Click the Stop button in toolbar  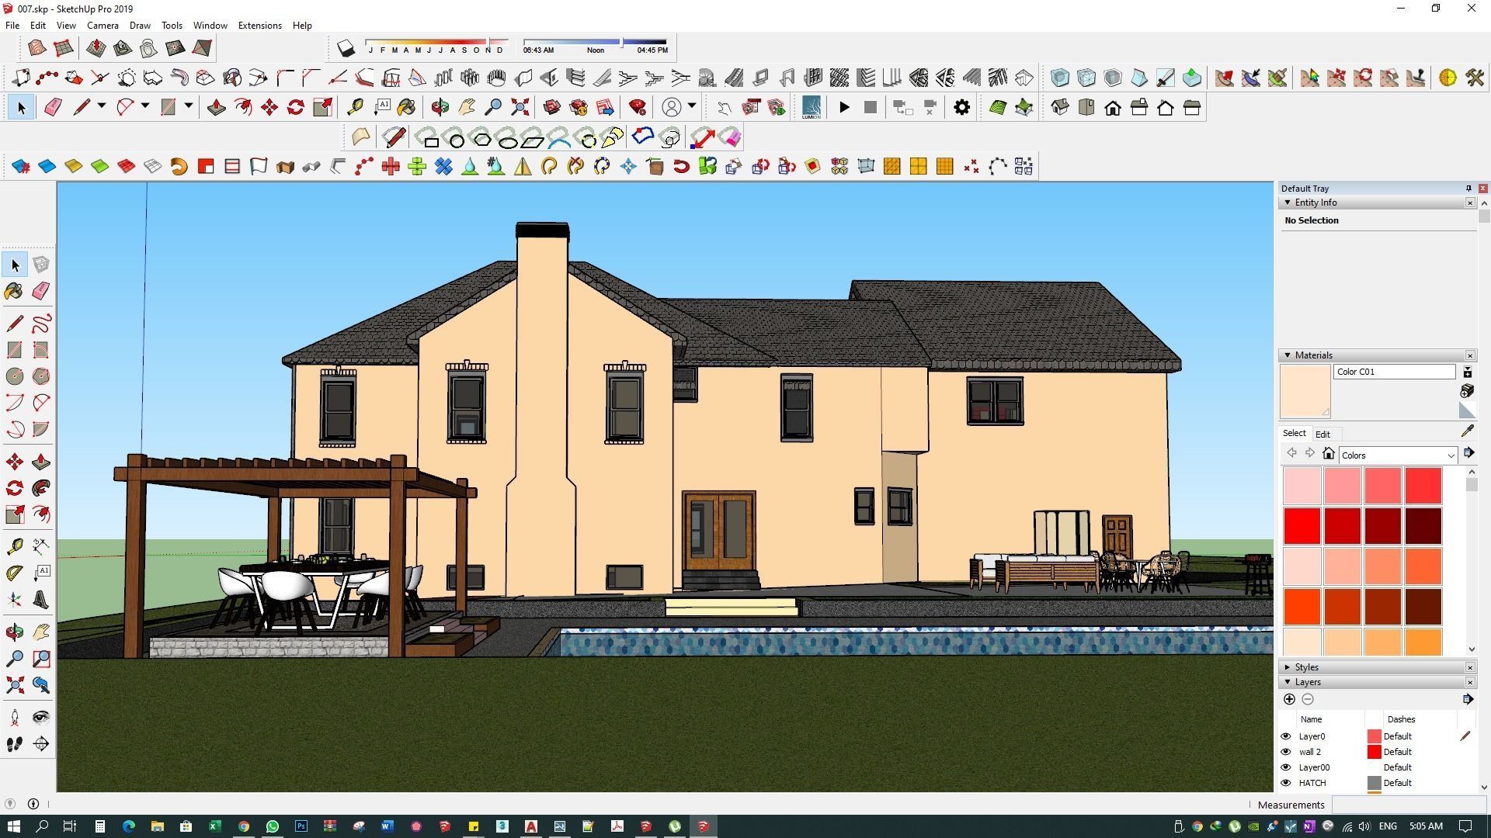(x=871, y=107)
